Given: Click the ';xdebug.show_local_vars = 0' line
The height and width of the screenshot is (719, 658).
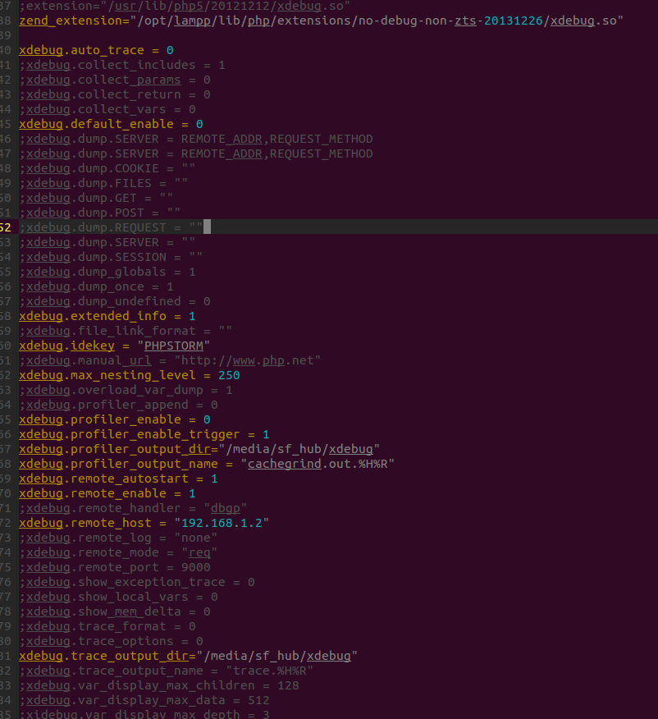Looking at the screenshot, I should (119, 597).
